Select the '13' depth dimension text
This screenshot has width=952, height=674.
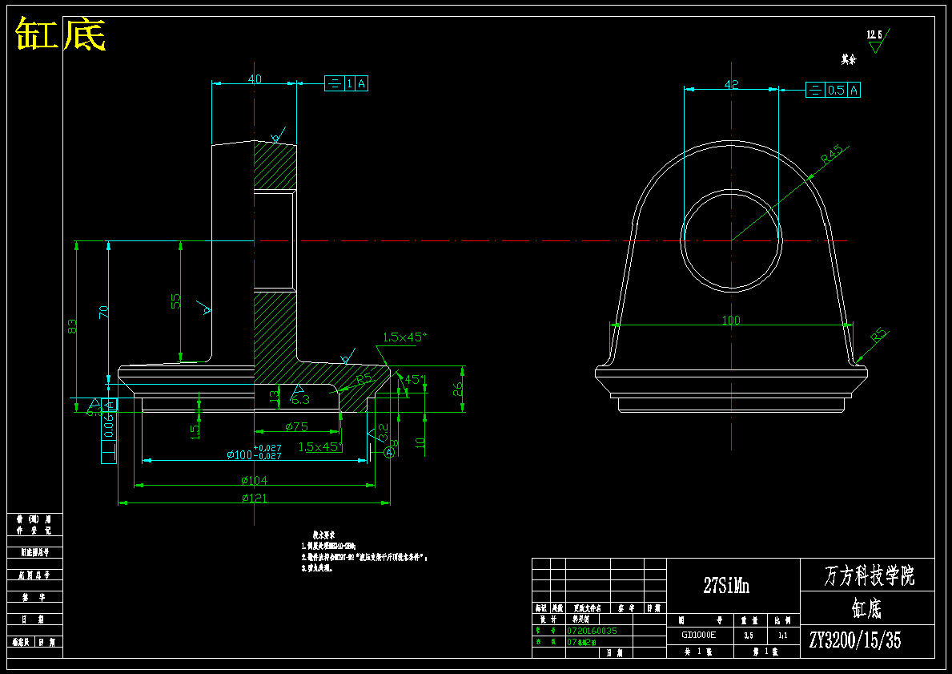click(x=275, y=396)
